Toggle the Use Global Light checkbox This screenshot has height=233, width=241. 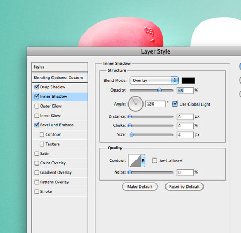175,104
